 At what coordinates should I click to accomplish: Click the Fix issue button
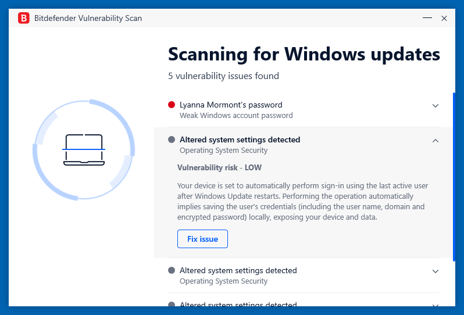pos(202,239)
